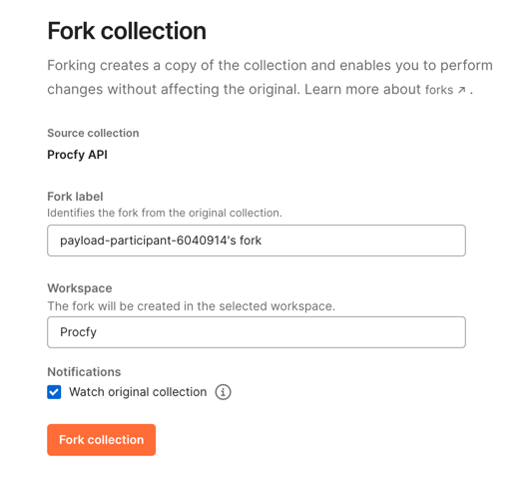The width and height of the screenshot is (529, 489).
Task: Click the Notifications section label
Action: (x=84, y=372)
